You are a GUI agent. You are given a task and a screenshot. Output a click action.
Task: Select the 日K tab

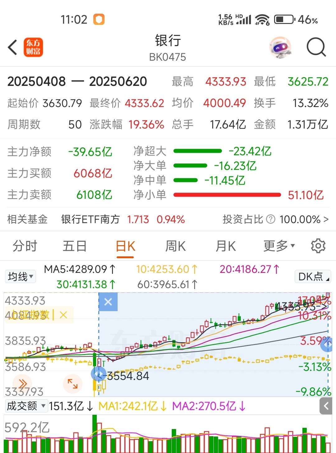125,246
